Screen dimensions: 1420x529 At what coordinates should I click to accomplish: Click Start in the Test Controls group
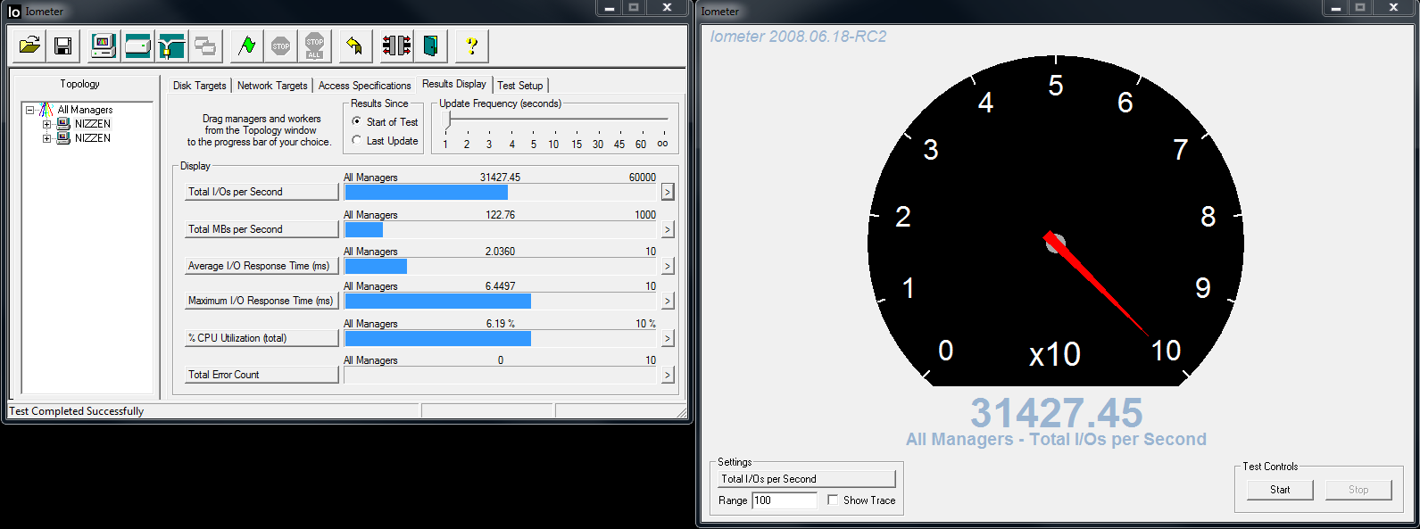coord(1280,490)
